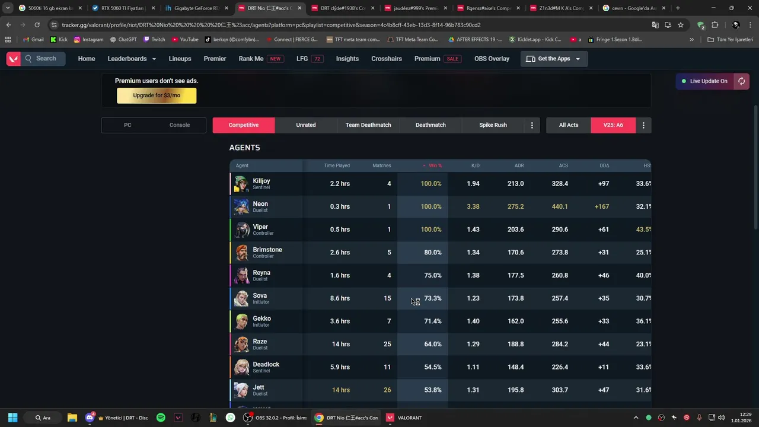
Task: Click the live update refresh icon
Action: pos(741,81)
